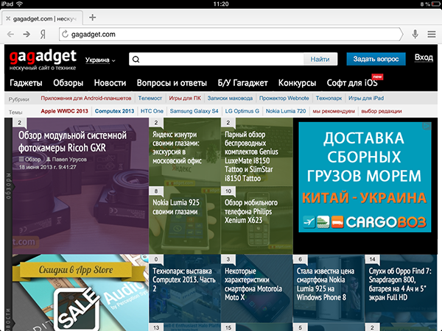Screen dimensions: 442x331
Task: Open the Конкурсы menu section
Action: point(297,83)
